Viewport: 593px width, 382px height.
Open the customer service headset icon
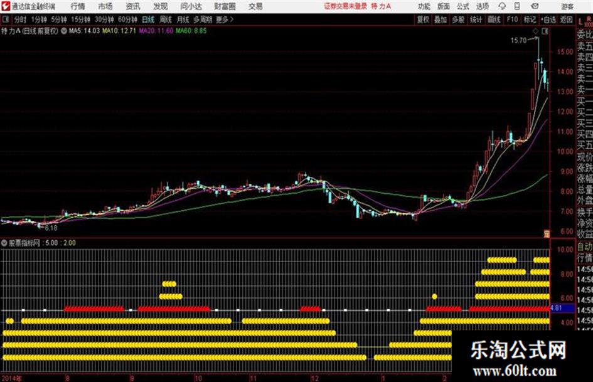pos(502,6)
